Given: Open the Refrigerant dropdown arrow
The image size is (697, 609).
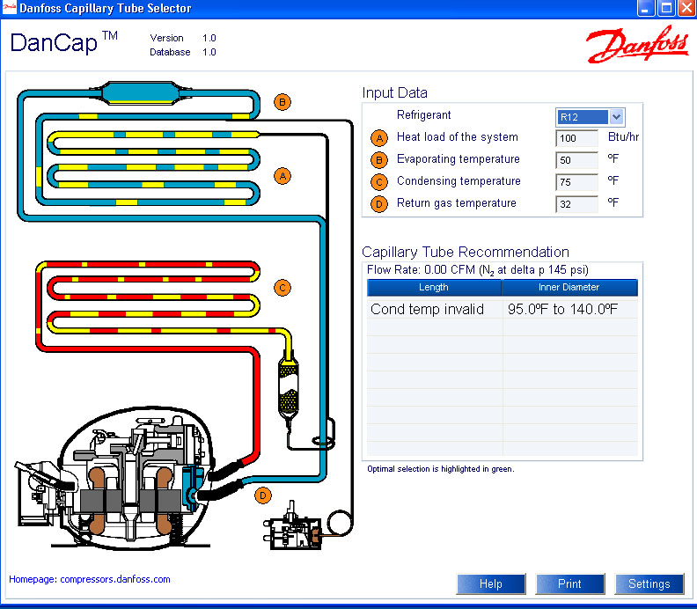Looking at the screenshot, I should pyautogui.click(x=616, y=117).
